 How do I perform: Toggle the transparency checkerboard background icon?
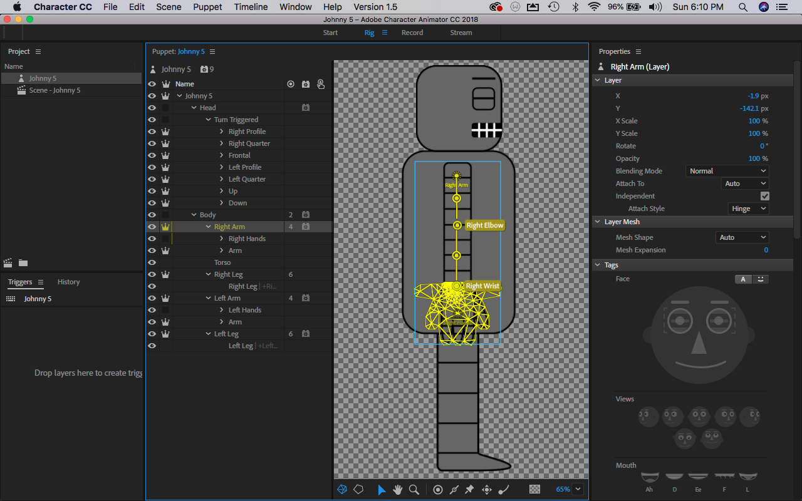(x=534, y=489)
